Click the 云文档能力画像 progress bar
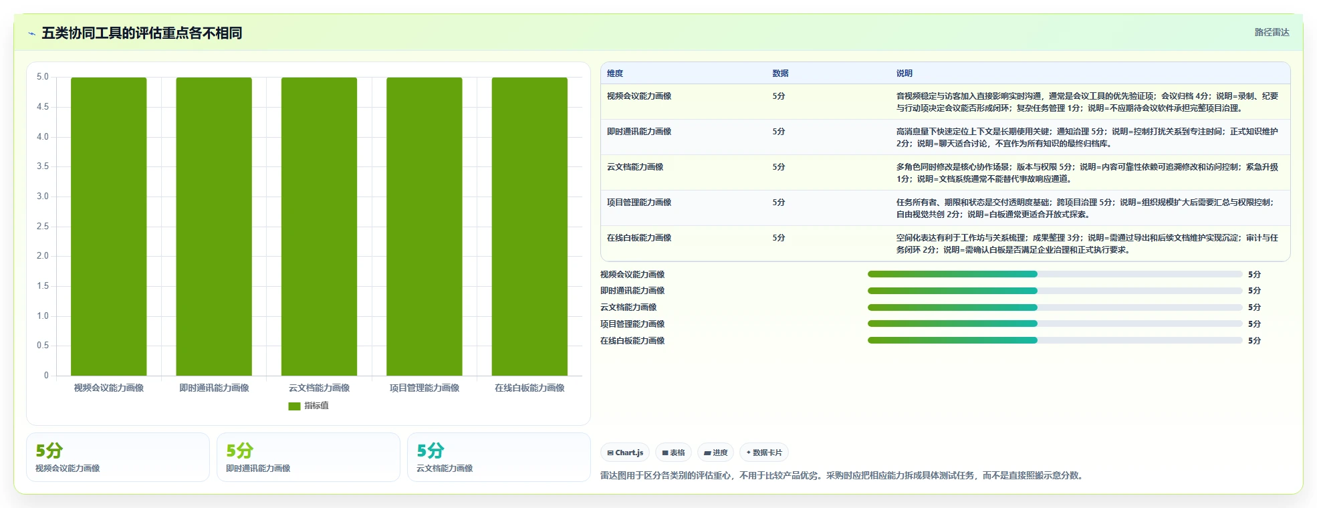Image resolution: width=1317 pixels, height=508 pixels. tap(1055, 307)
